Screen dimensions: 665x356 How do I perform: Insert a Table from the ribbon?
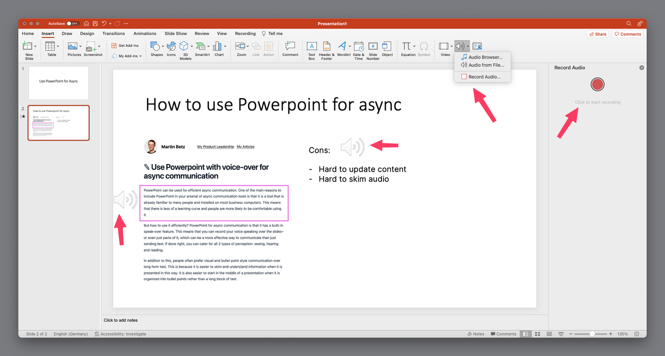pos(50,46)
